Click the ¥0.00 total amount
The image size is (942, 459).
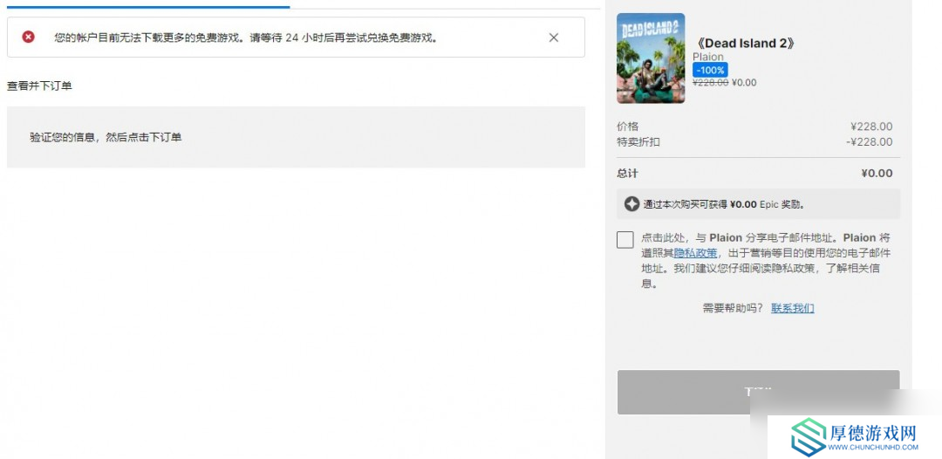point(877,173)
